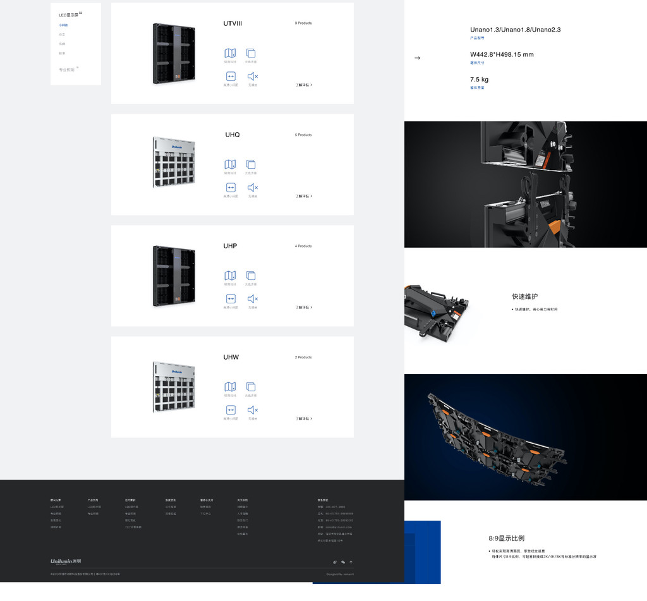
Task: Click the inward arrows icon in UHW card
Action: click(x=231, y=410)
